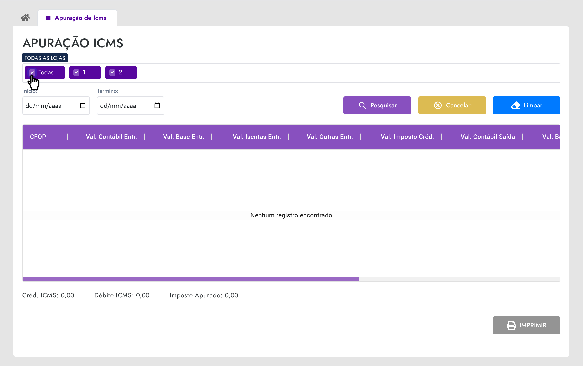Click Val. Imposto Créd. column header
This screenshot has height=366, width=583.
[x=407, y=137]
